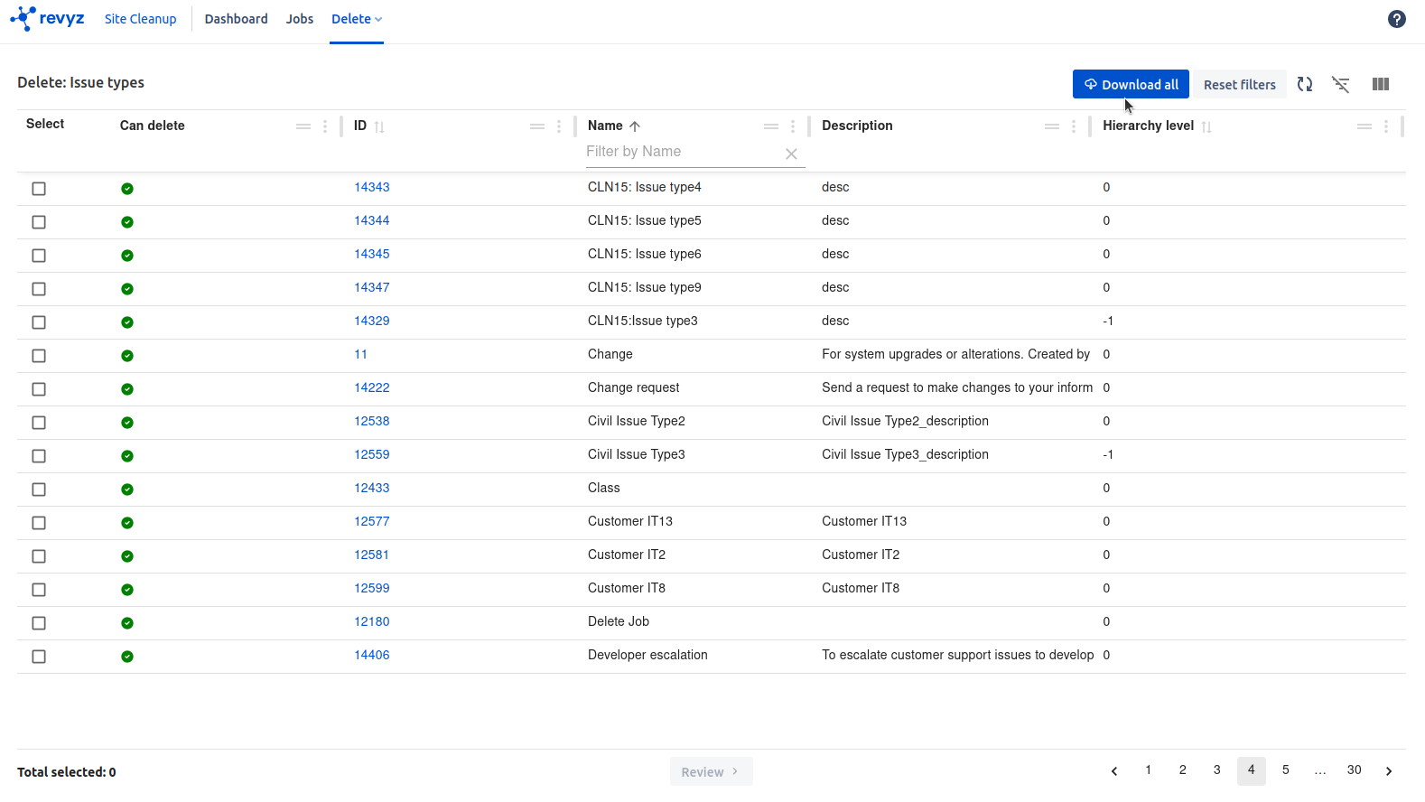
Task: Select checkbox for CLN15: Issue type4
Action: pyautogui.click(x=39, y=189)
